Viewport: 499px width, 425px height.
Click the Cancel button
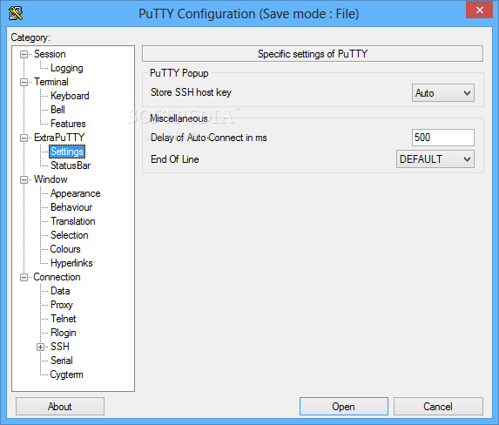[x=438, y=406]
